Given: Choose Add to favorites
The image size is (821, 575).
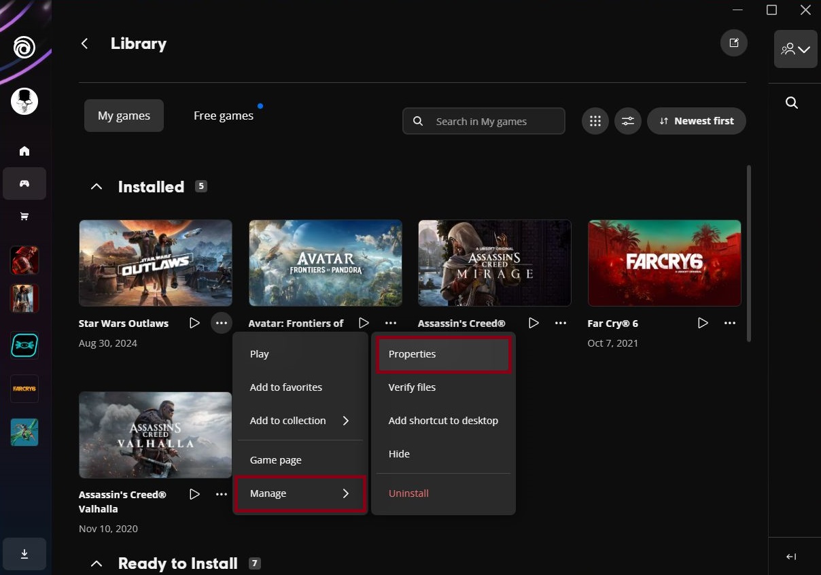Looking at the screenshot, I should [300, 387].
